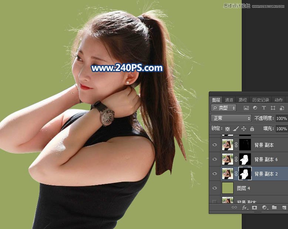Click the panel bottom resize grip
This screenshot has width=288, height=229.
click(258, 212)
